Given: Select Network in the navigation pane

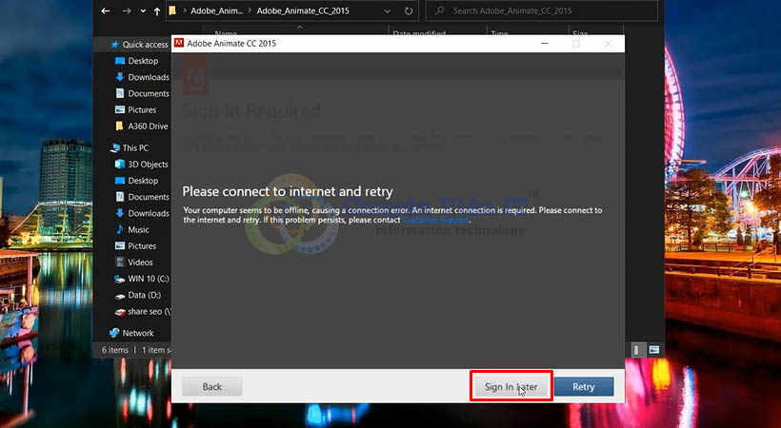Looking at the screenshot, I should click(137, 333).
